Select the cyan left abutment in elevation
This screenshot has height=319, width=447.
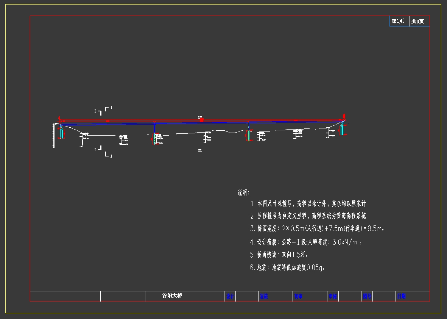point(61,133)
